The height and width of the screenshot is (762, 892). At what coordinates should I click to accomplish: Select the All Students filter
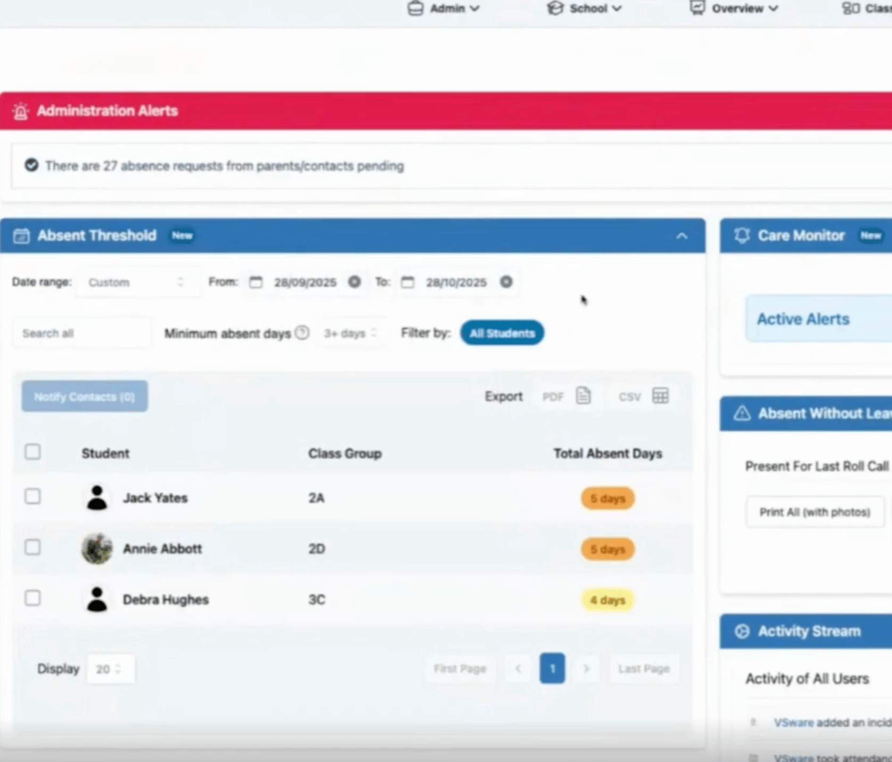click(x=502, y=333)
